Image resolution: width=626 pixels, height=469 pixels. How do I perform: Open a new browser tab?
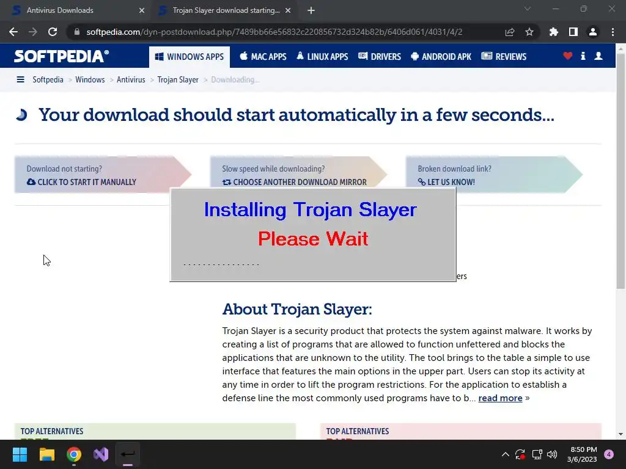[311, 10]
